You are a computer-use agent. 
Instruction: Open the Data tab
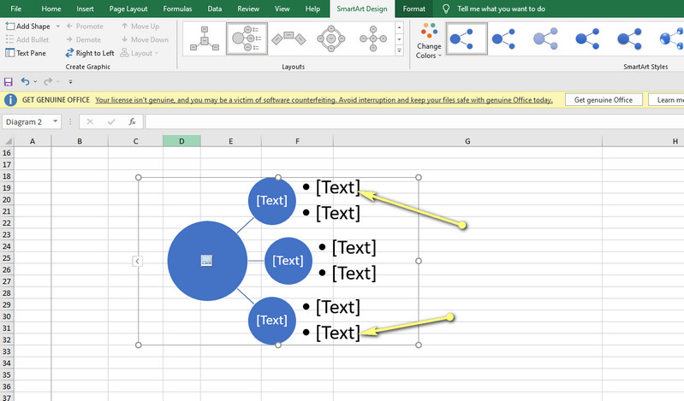[x=214, y=9]
